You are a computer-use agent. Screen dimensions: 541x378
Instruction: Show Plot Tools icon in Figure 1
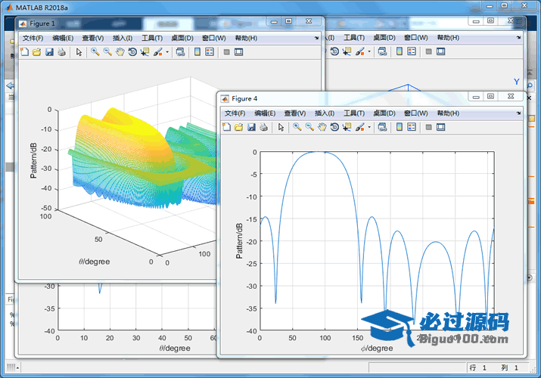(239, 52)
